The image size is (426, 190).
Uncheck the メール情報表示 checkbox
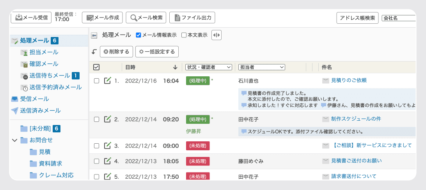pyautogui.click(x=138, y=35)
